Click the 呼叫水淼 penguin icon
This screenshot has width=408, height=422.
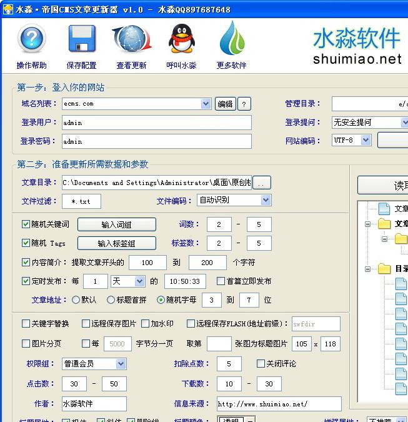click(x=182, y=38)
